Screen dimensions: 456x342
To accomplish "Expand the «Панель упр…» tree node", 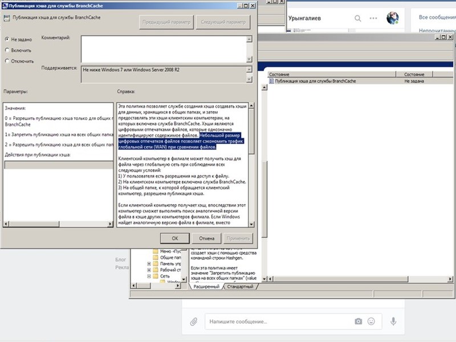I will [x=149, y=264].
